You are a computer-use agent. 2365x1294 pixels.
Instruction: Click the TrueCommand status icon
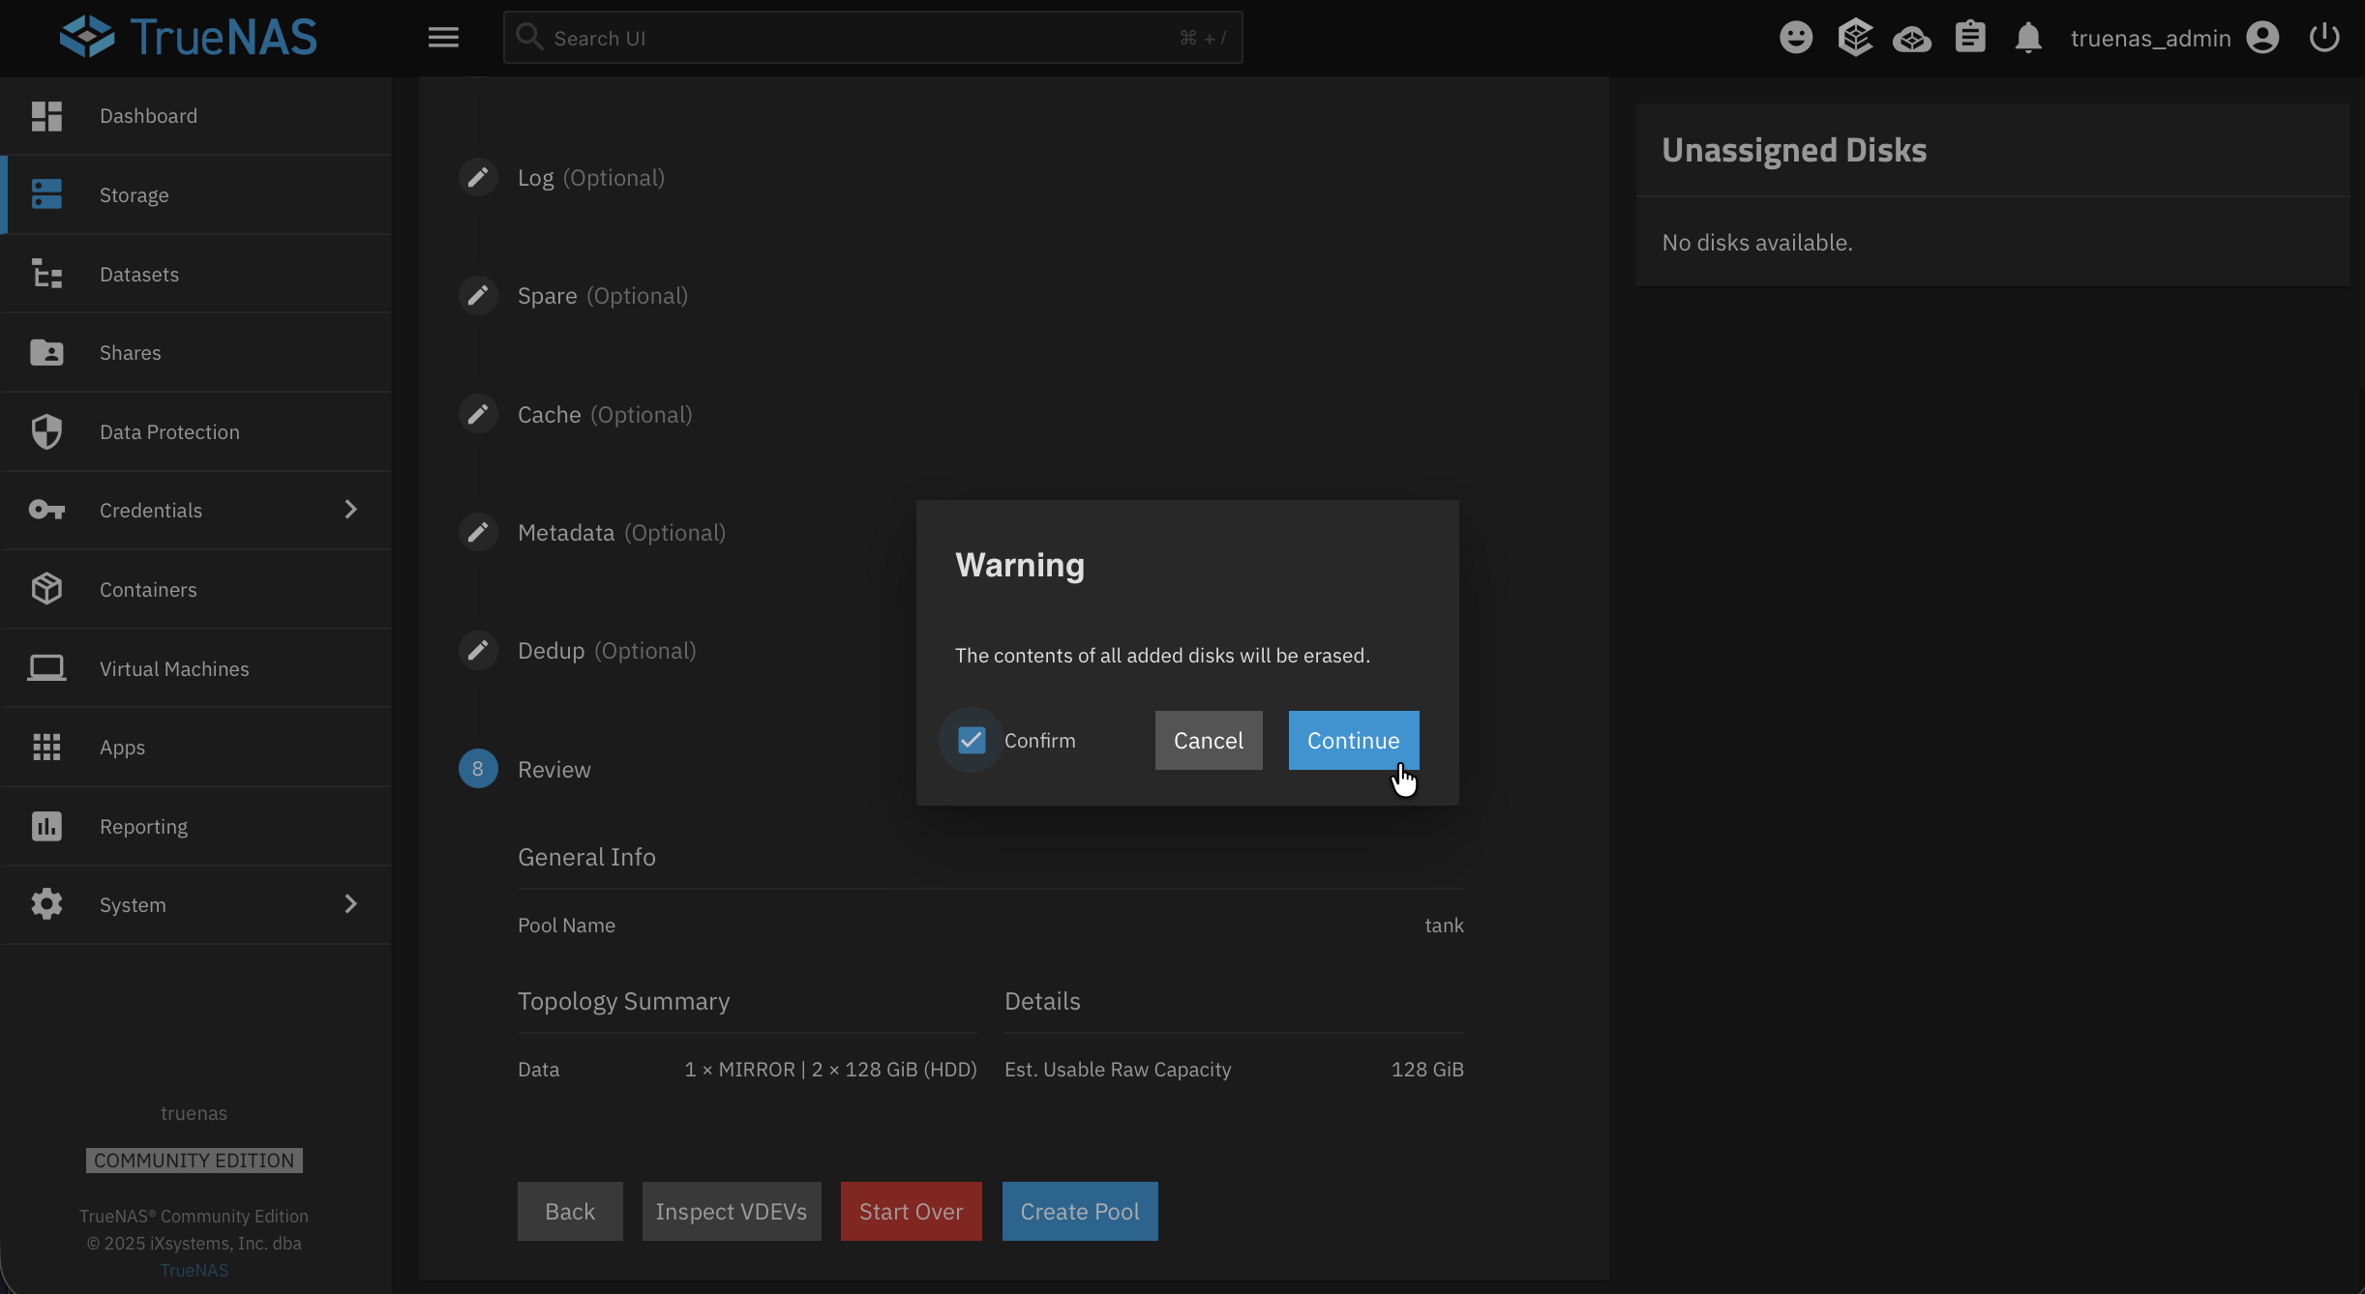(1854, 37)
